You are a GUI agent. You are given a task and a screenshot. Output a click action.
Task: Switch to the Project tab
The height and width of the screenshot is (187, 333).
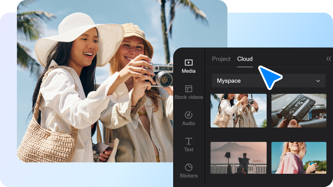(x=221, y=59)
